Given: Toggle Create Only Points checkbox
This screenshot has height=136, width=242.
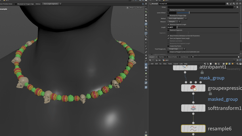Looking at the screenshot, I should click(x=168, y=46).
